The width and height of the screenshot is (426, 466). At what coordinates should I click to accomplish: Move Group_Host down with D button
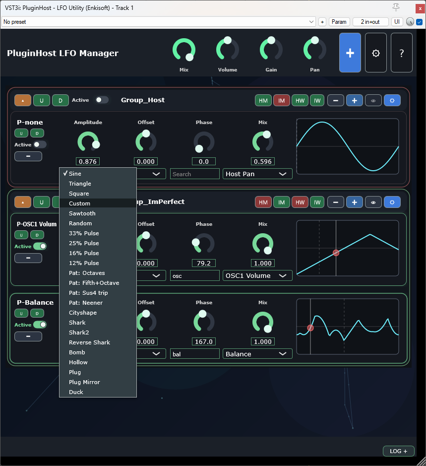pyautogui.click(x=61, y=100)
